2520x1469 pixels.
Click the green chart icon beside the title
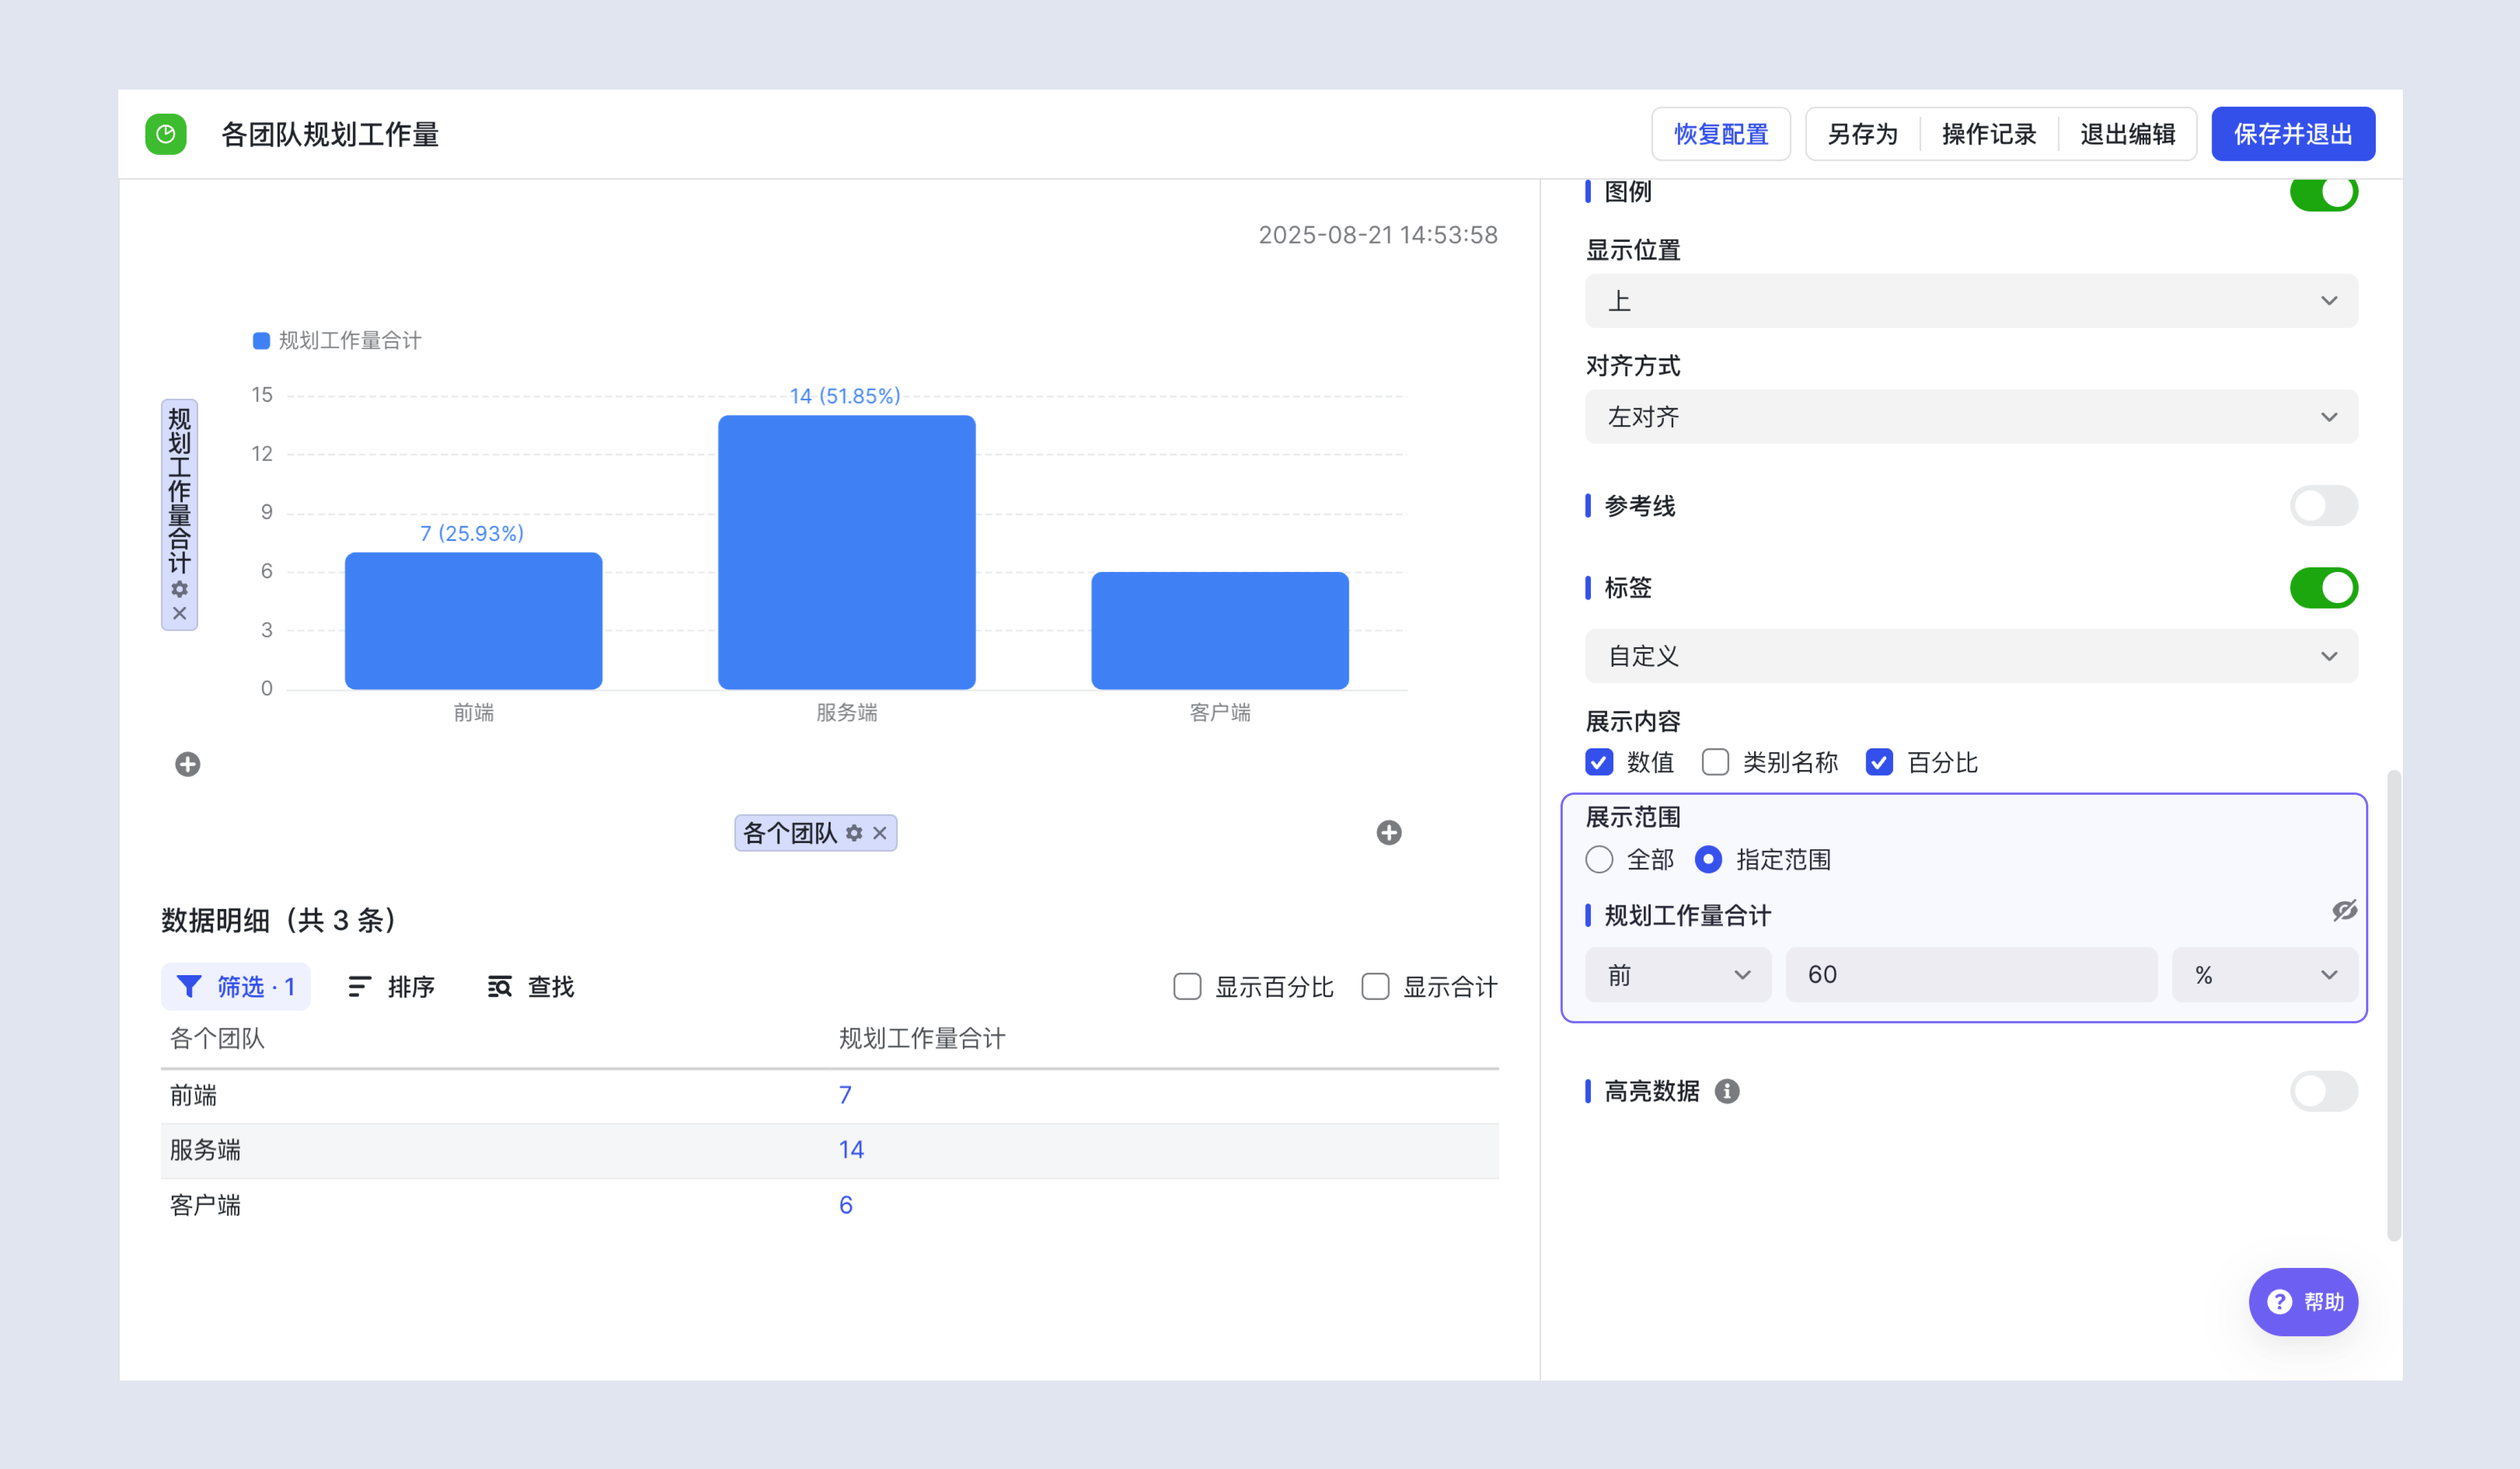[x=166, y=134]
